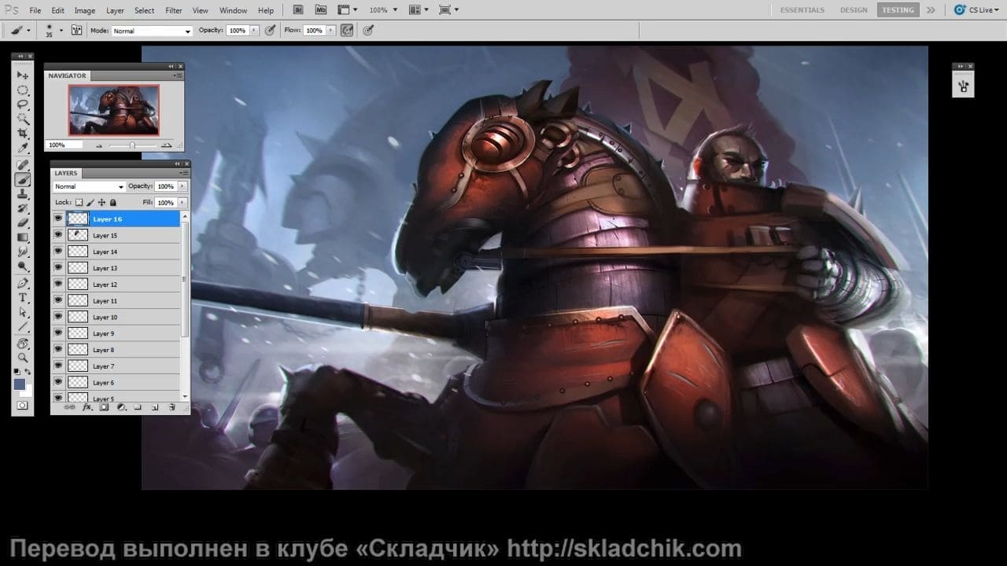
Task: Select the Elliptical Marquee tool
Action: point(23,90)
